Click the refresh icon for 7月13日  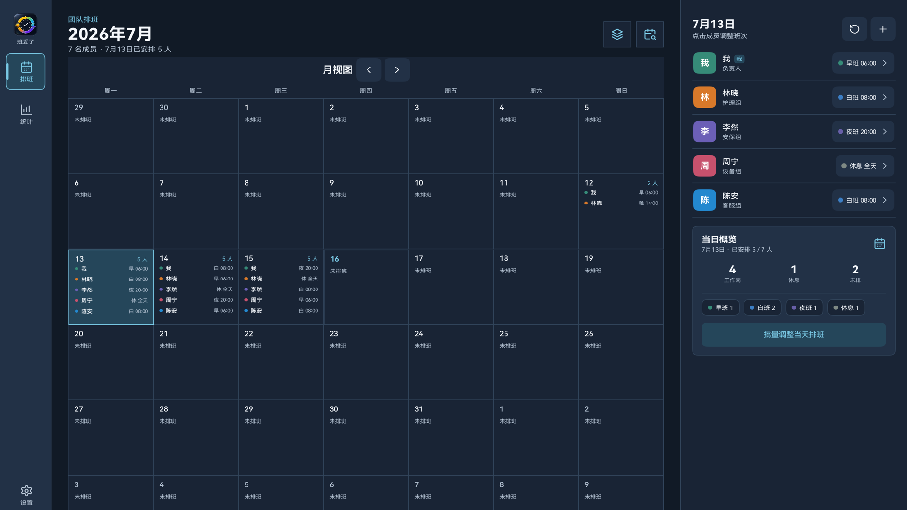854,29
